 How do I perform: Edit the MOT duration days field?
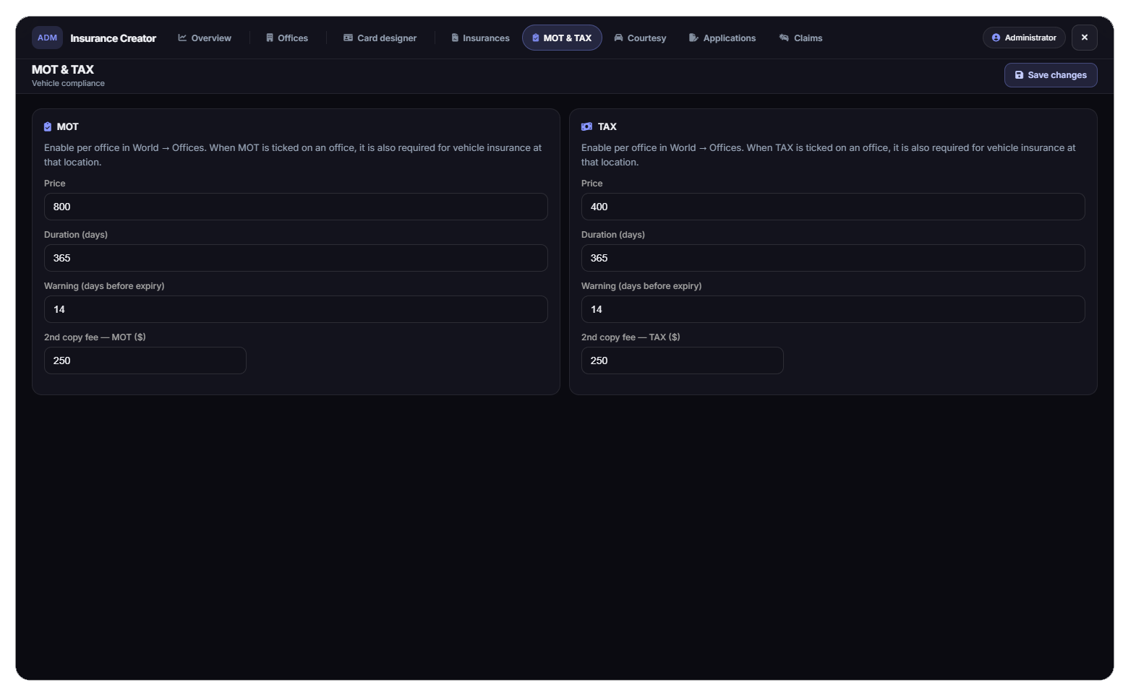pyautogui.click(x=296, y=258)
